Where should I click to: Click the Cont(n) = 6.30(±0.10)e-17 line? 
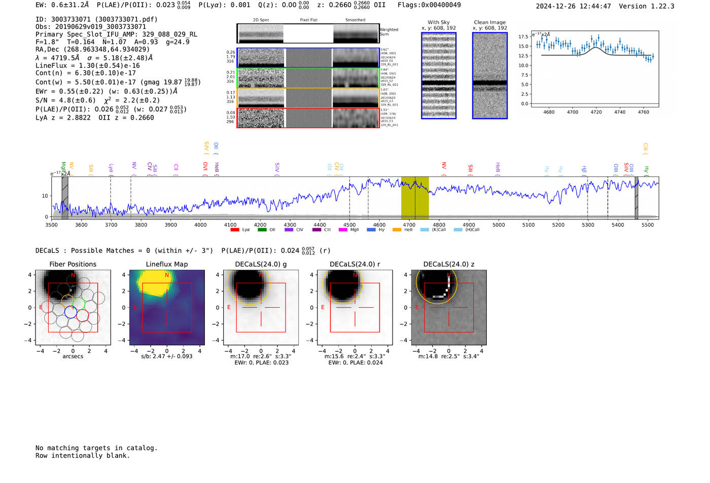[86, 73]
